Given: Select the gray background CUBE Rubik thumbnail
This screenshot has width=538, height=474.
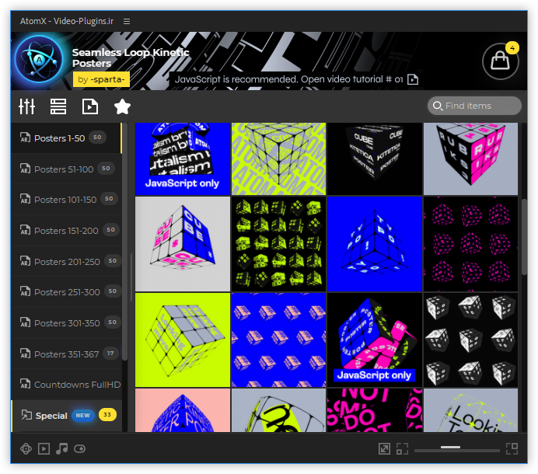Looking at the screenshot, I should (x=183, y=244).
